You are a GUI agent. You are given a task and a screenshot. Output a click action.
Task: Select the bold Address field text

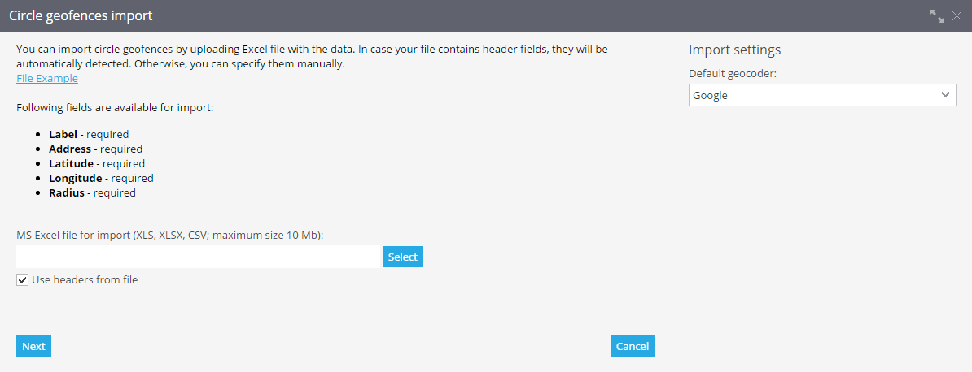pyautogui.click(x=70, y=149)
